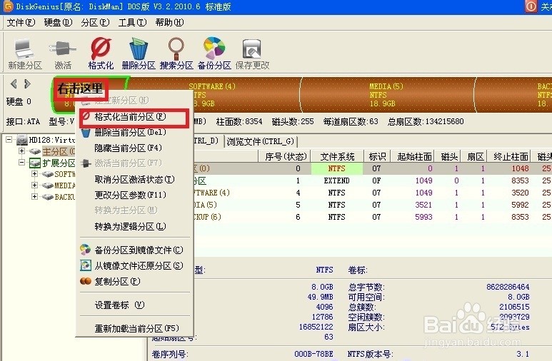Click the 复制分区 context menu icon
This screenshot has width=552, height=361.
pos(85,281)
